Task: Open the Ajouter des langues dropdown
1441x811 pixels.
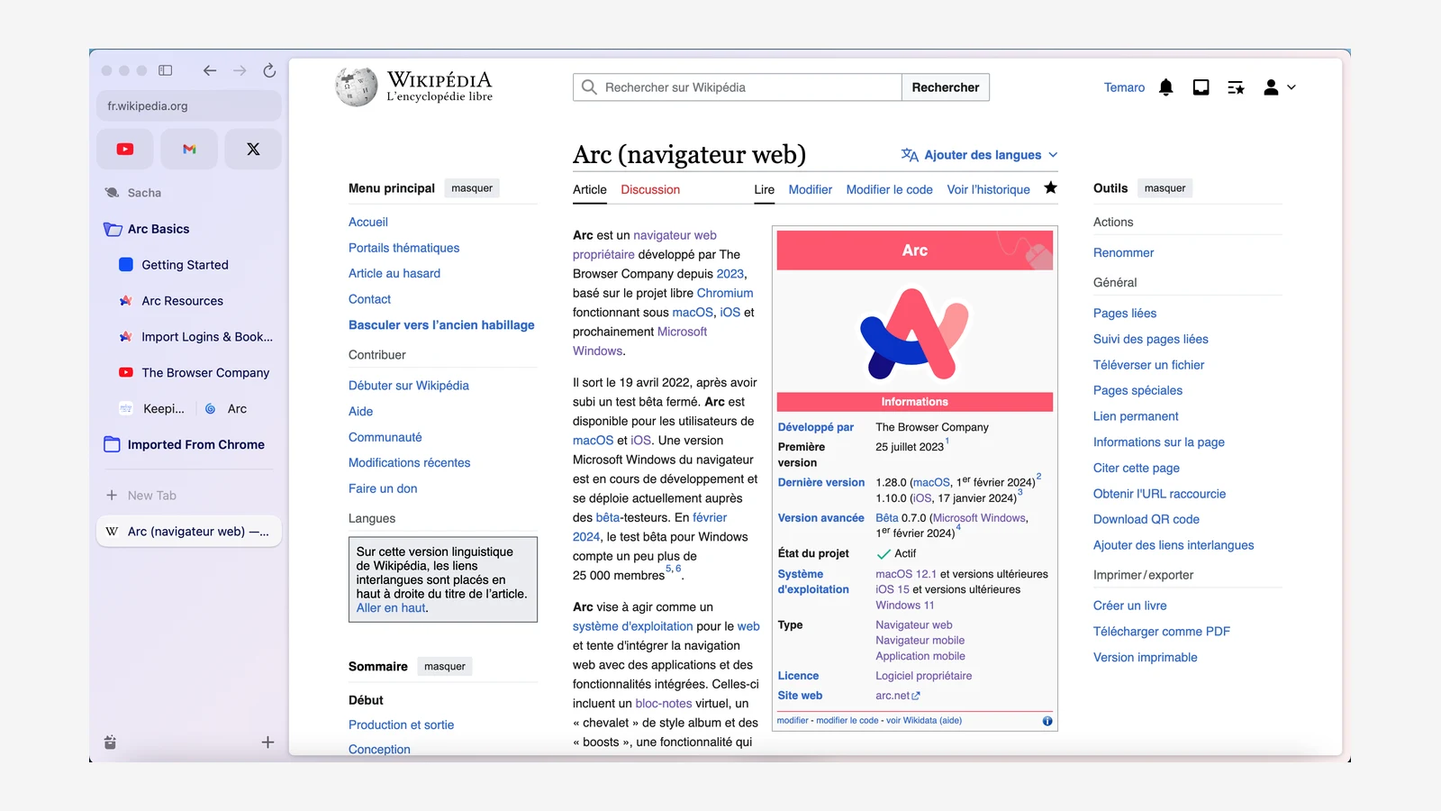Action: point(980,155)
